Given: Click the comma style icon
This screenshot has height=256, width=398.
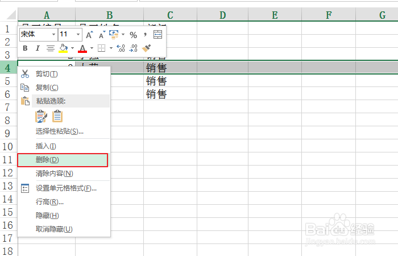Looking at the screenshot, I should [145, 35].
